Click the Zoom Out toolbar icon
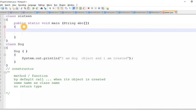196x110 pixels. [53, 8]
